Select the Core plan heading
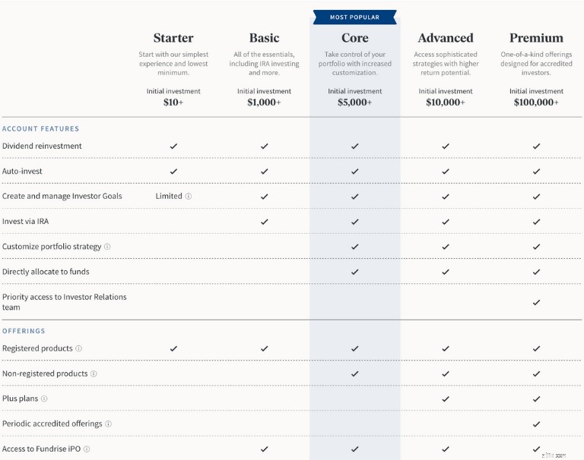 pyautogui.click(x=355, y=38)
